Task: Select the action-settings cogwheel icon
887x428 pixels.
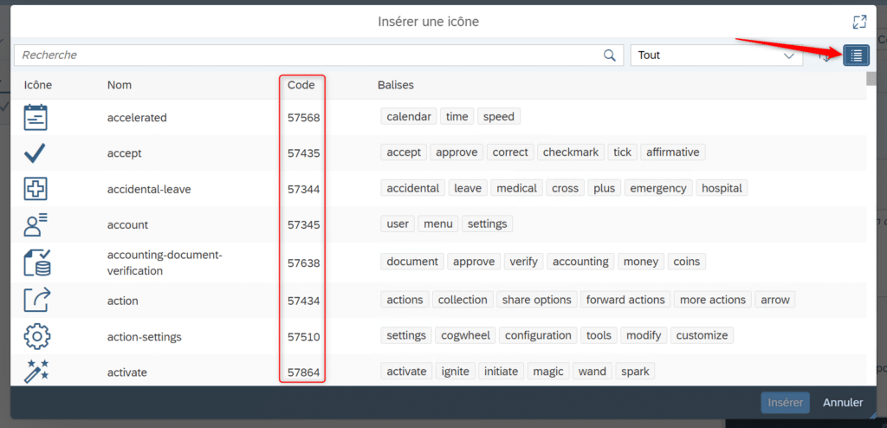Action: (36, 335)
